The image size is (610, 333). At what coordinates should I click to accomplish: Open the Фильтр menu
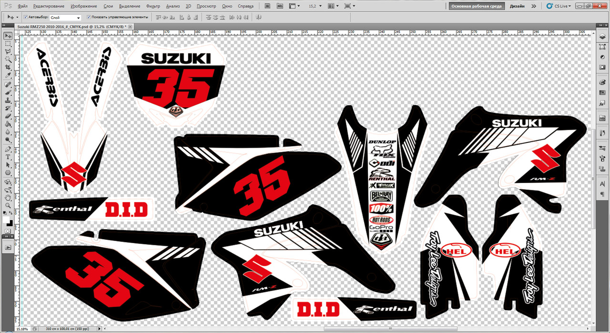tap(153, 6)
